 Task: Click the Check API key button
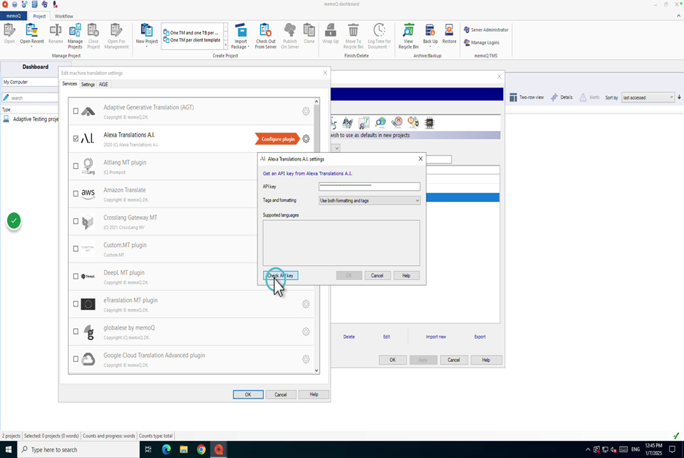(281, 276)
